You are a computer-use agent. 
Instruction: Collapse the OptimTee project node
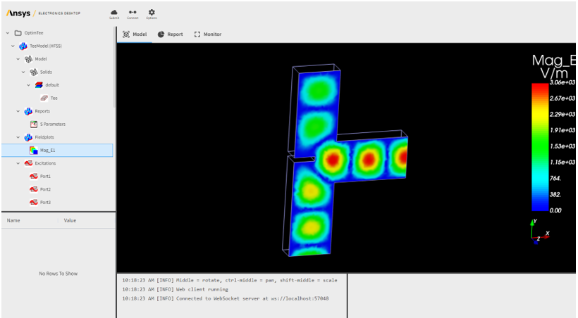(x=8, y=33)
